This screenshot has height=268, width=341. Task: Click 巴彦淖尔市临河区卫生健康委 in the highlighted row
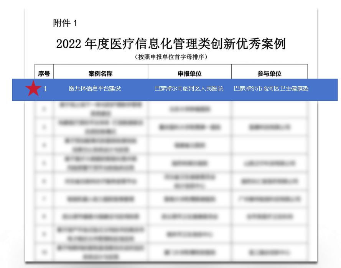point(271,89)
